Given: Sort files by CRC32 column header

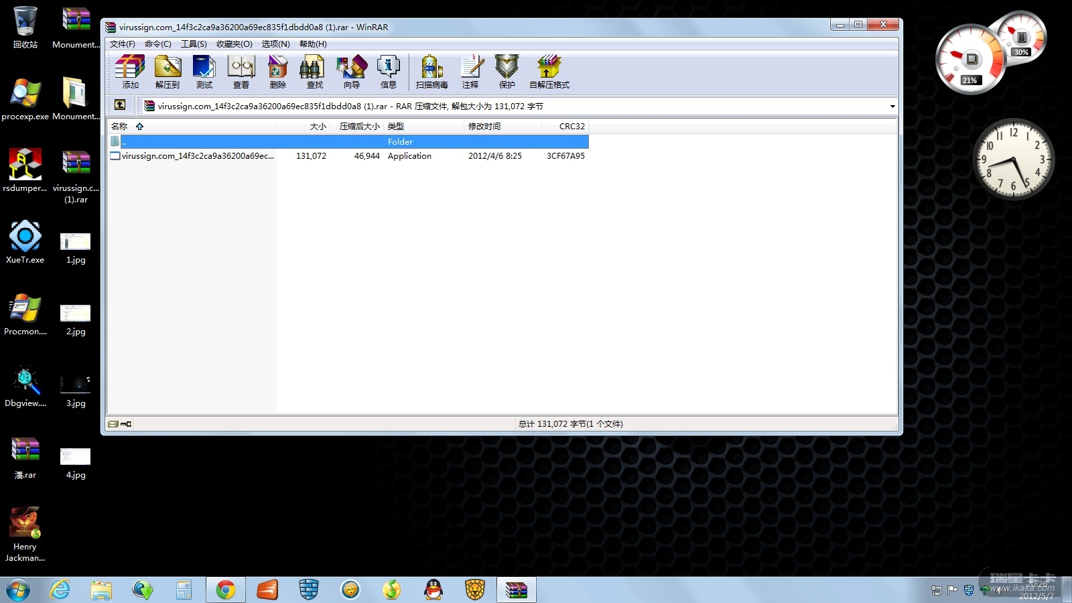Looking at the screenshot, I should (x=565, y=127).
